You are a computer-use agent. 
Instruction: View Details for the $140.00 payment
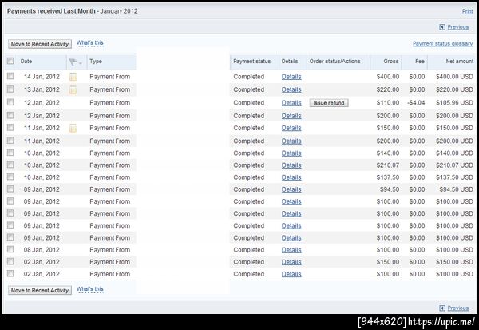[291, 153]
